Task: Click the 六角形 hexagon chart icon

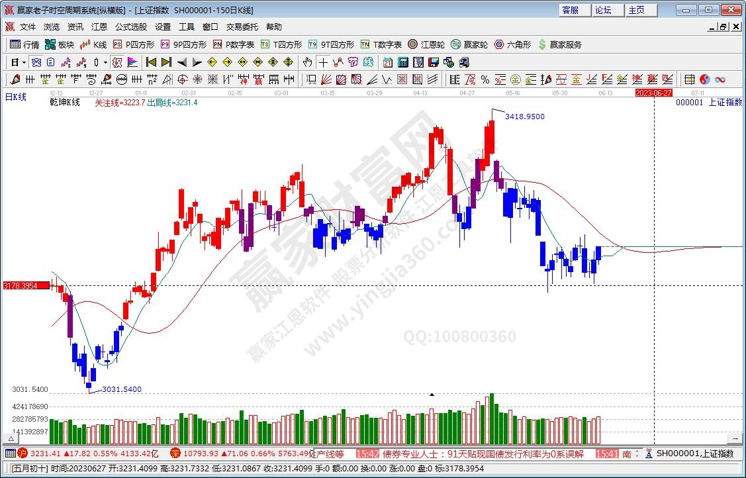Action: click(512, 44)
